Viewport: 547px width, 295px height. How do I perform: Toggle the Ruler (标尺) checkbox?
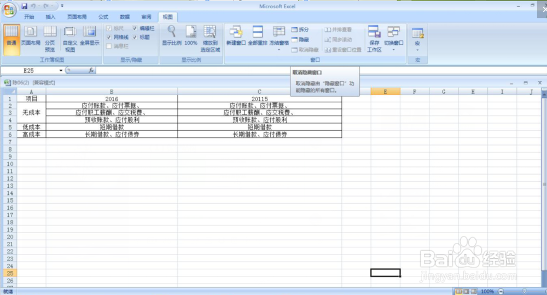click(x=109, y=28)
